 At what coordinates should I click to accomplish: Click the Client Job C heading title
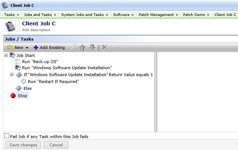pyautogui.click(x=39, y=24)
